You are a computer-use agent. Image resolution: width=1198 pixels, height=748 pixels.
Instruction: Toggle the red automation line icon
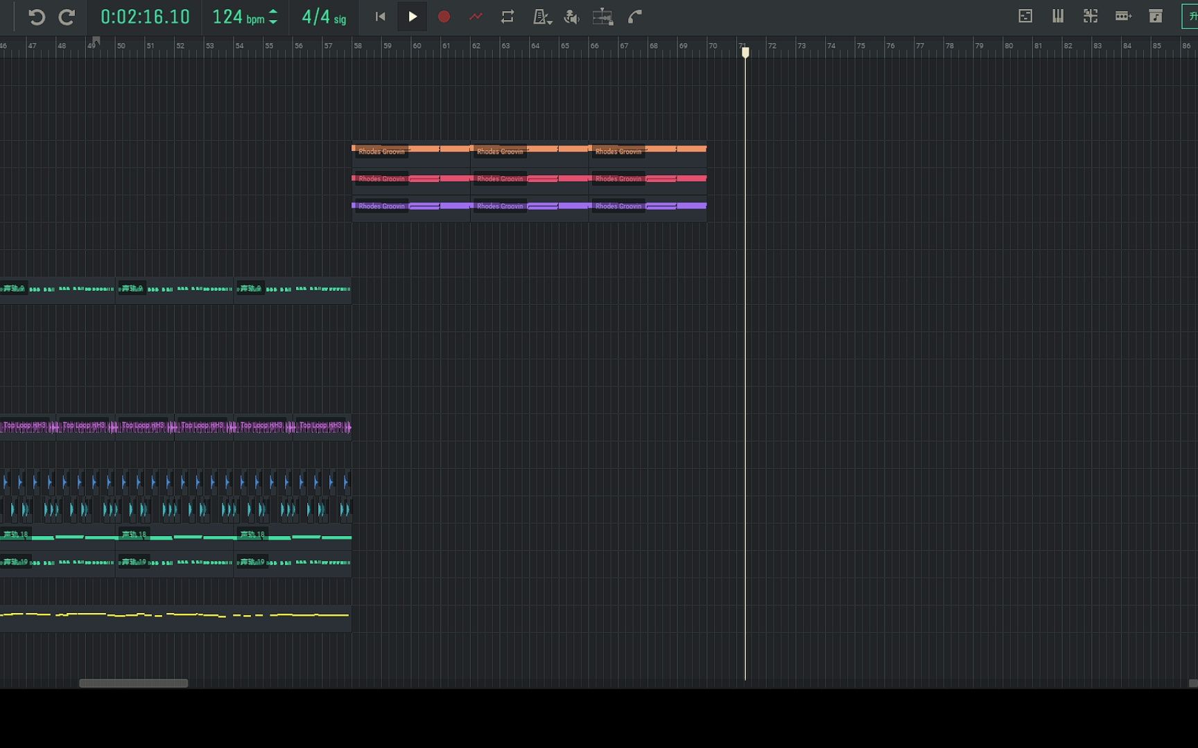pyautogui.click(x=476, y=17)
